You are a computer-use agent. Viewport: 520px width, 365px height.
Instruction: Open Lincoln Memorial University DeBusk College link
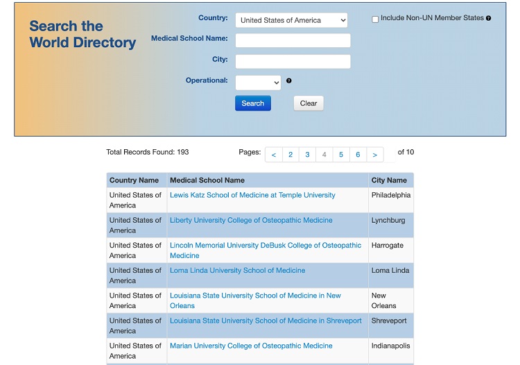(x=266, y=251)
